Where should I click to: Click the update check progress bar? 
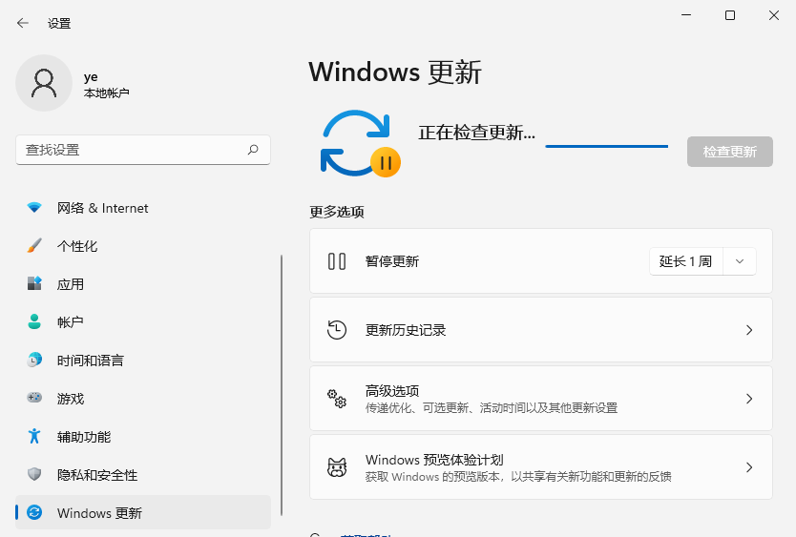607,146
